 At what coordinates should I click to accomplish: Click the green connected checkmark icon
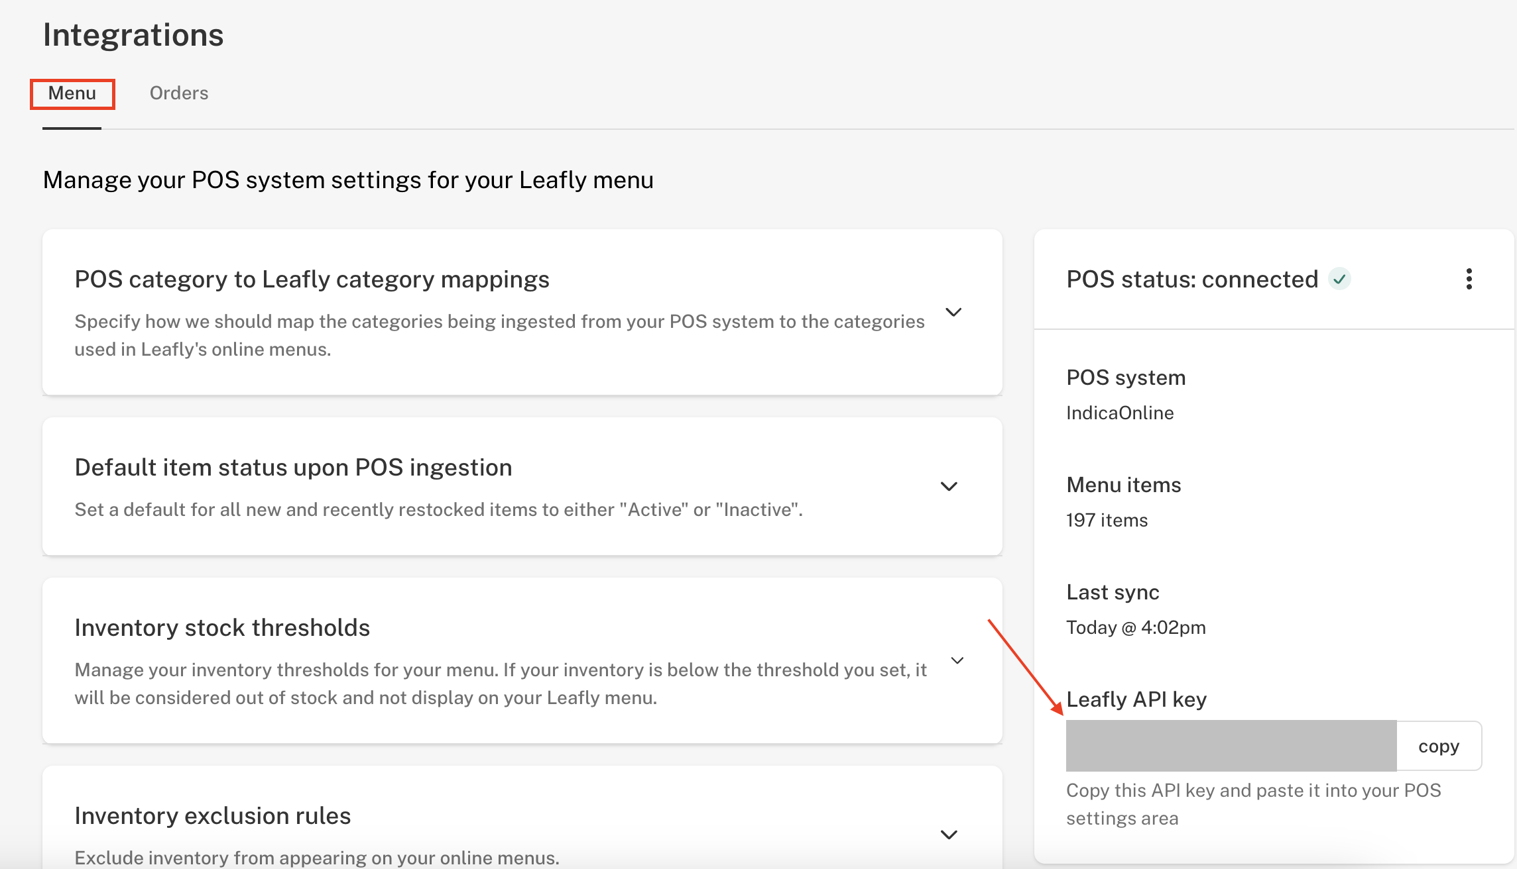coord(1339,279)
